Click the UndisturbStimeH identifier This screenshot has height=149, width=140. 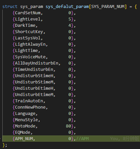(34, 76)
